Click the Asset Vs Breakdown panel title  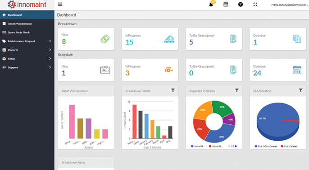click(x=75, y=91)
